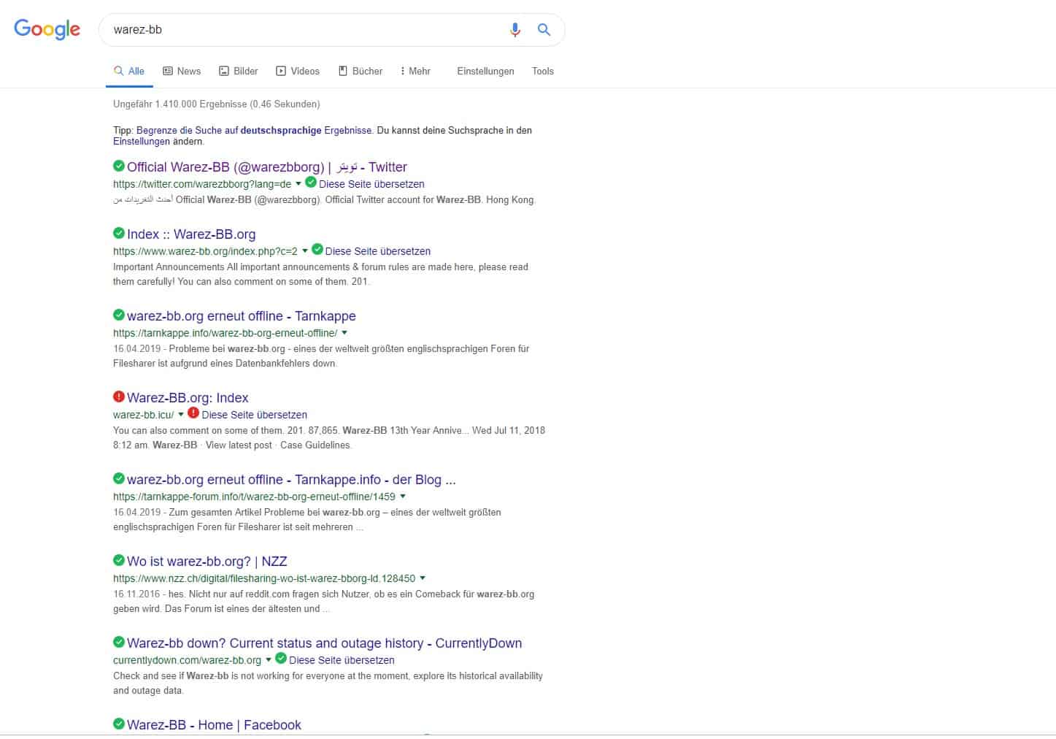Open Official Warez-BB Twitter result link
This screenshot has width=1056, height=739.
pos(267,167)
